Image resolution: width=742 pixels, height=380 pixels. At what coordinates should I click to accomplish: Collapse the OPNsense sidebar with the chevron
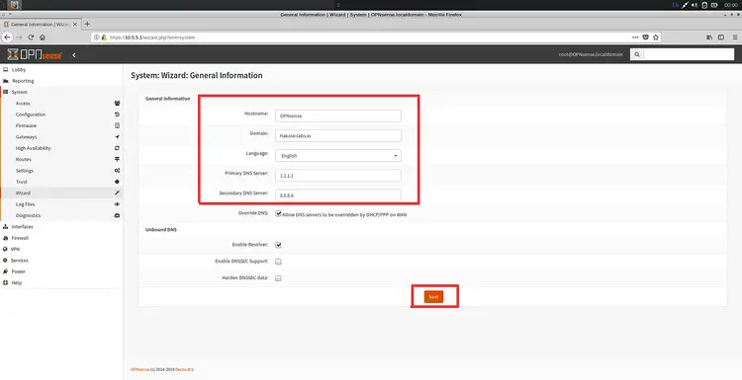(74, 55)
